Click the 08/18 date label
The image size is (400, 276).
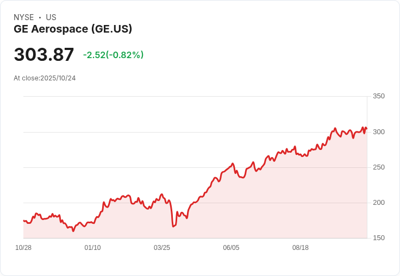(x=301, y=248)
